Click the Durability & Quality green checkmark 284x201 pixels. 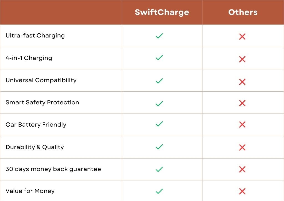[159, 147]
